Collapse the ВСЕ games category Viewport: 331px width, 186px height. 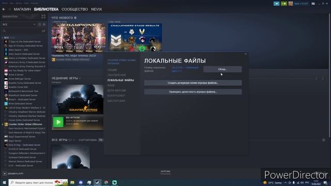[x=3, y=38]
